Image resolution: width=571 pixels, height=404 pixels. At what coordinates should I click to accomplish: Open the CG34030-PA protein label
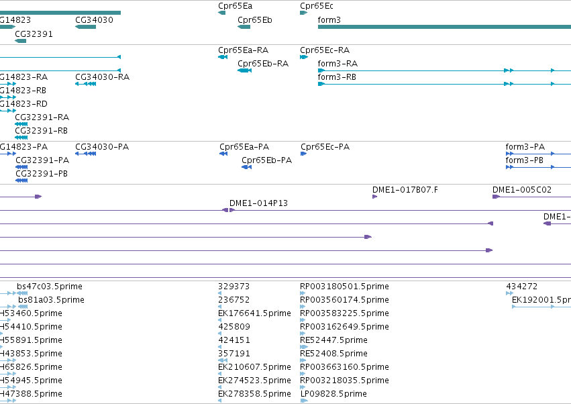click(x=102, y=147)
